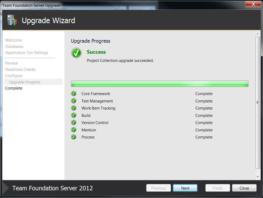Click the checkmark icon beside Version Control
The width and height of the screenshot is (263, 198).
tap(74, 122)
